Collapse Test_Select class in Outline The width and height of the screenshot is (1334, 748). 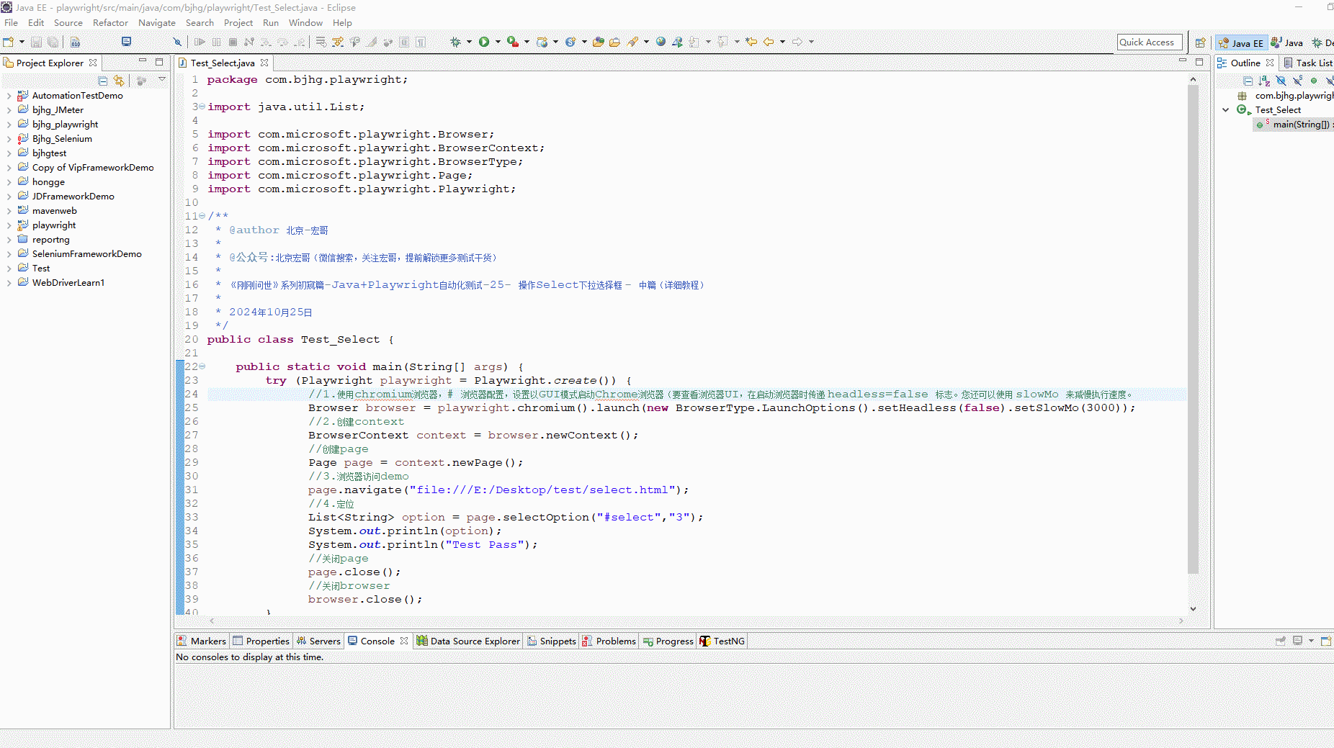tap(1226, 110)
